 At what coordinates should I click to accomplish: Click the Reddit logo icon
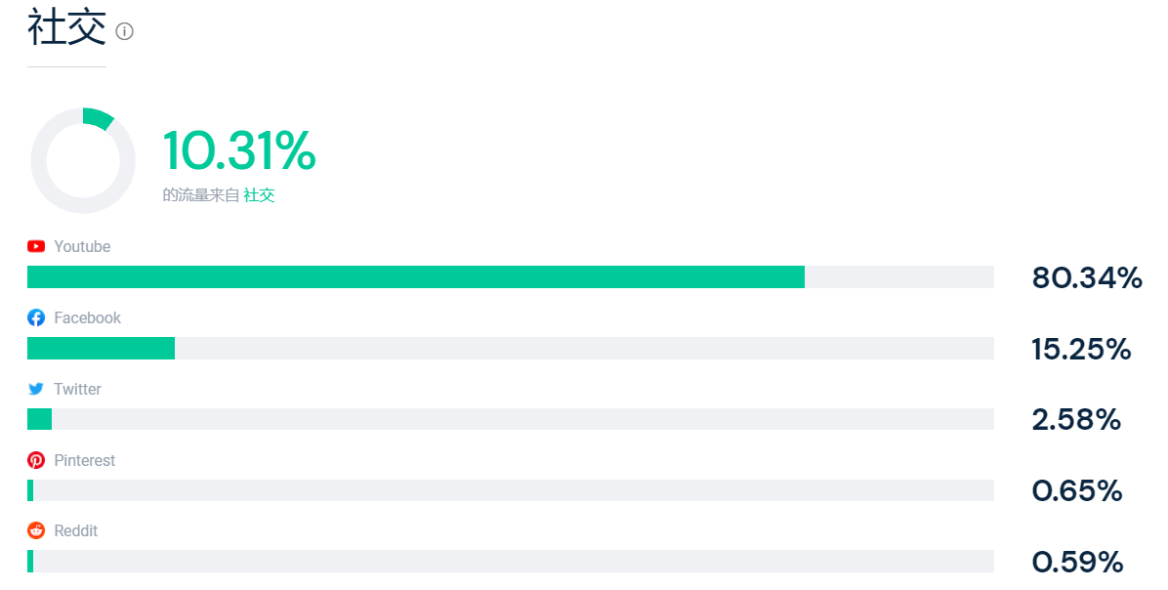coord(36,530)
